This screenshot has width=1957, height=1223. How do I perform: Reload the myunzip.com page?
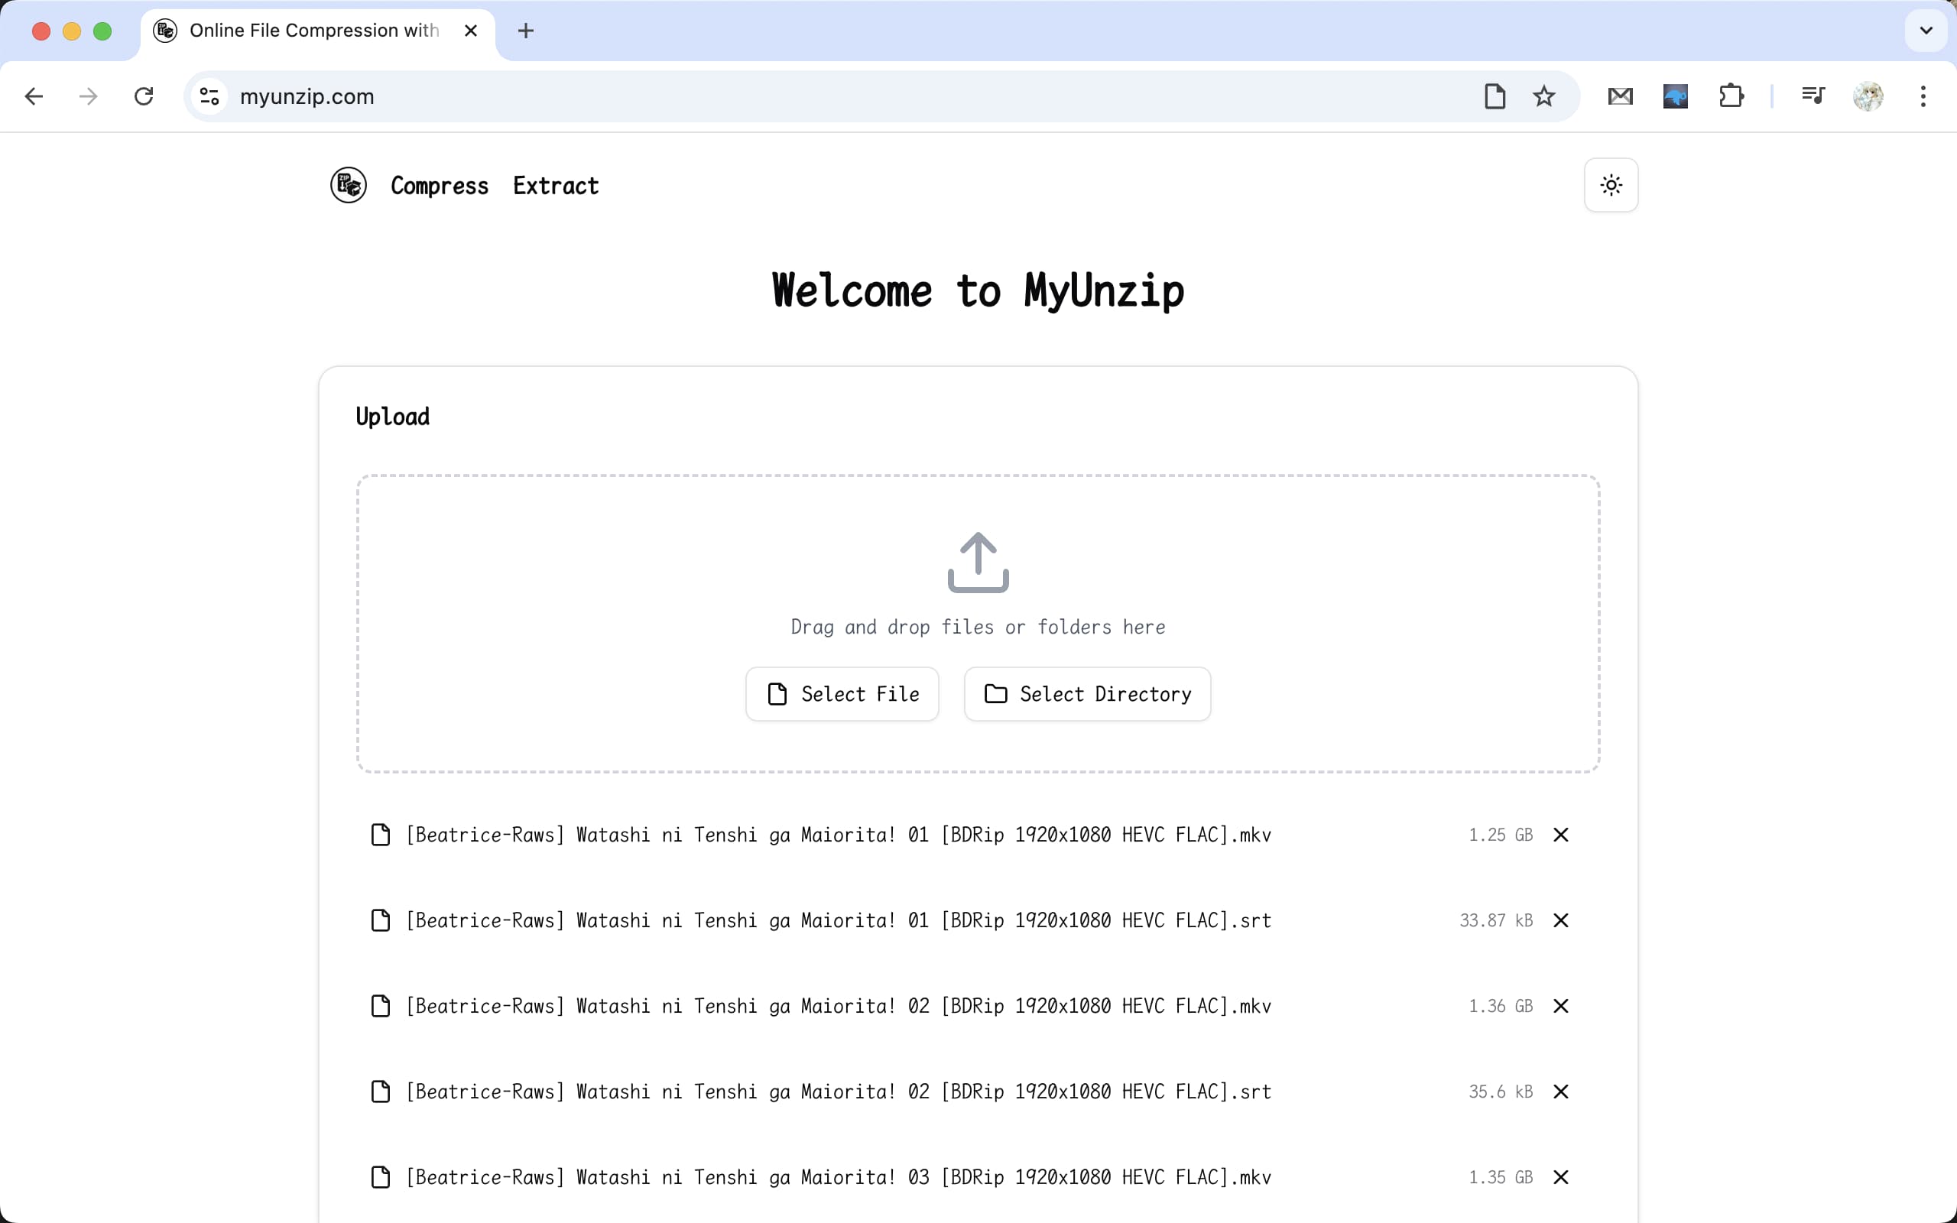point(144,96)
